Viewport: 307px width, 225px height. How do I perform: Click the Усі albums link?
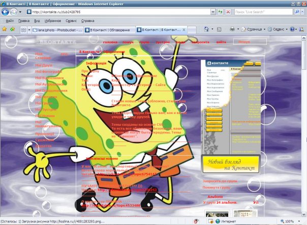tap(256, 202)
